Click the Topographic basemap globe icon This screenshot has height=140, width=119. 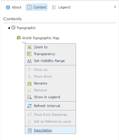click(13, 27)
